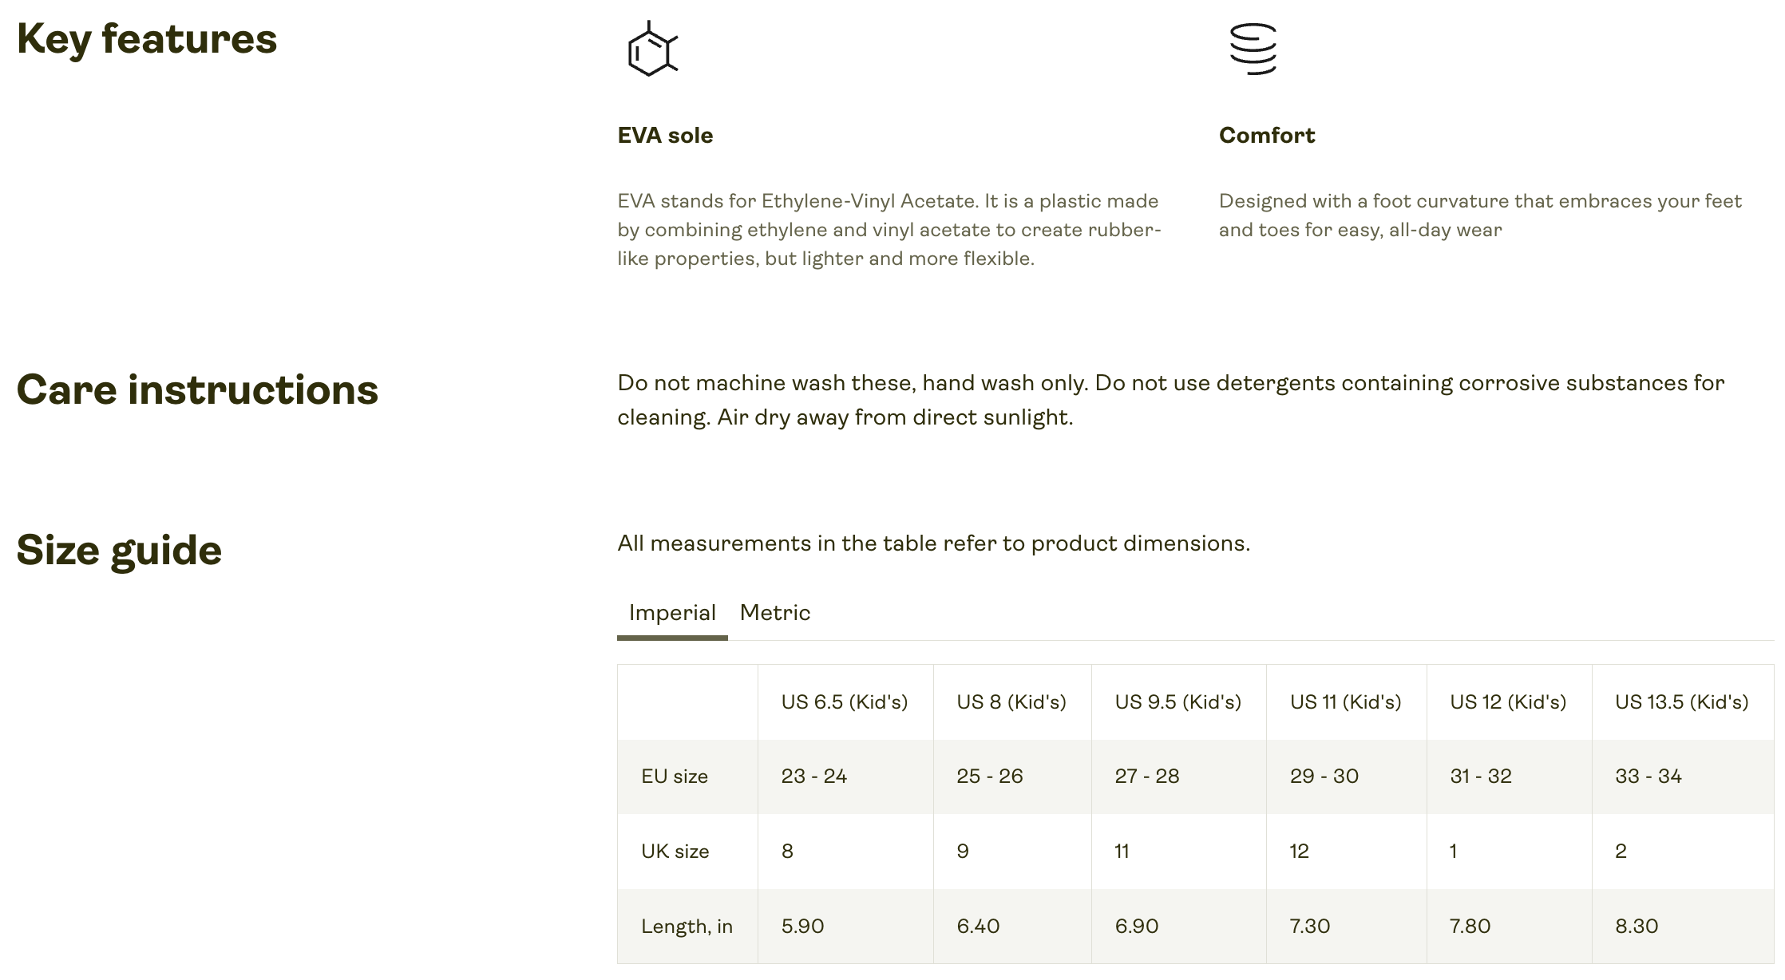This screenshot has width=1785, height=980.
Task: Click the US 9.5 (Kid's) column header
Action: [x=1177, y=702]
